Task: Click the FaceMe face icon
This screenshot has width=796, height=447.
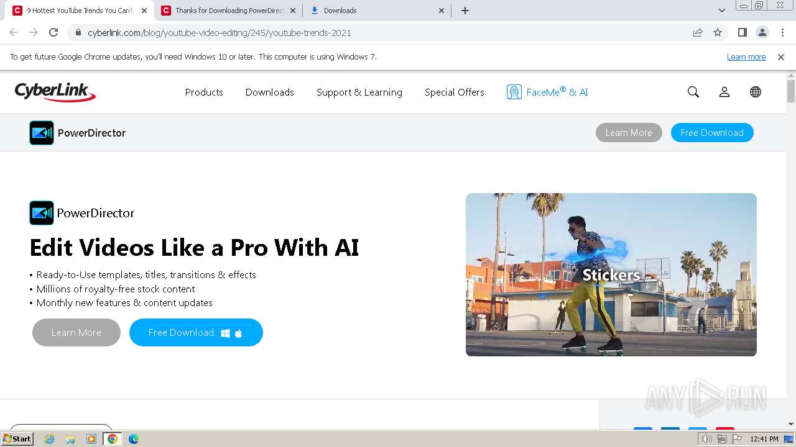Action: pos(514,92)
